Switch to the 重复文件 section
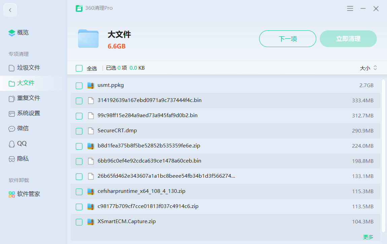This screenshot has height=244, width=387. click(x=29, y=98)
